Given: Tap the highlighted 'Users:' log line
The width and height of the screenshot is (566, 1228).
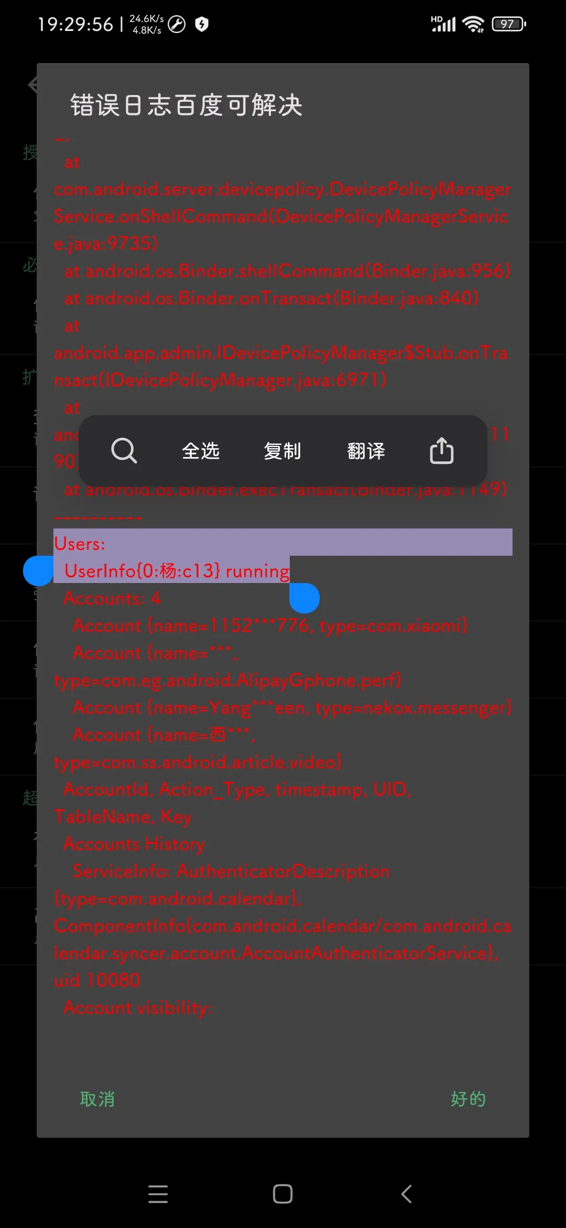Looking at the screenshot, I should [x=283, y=543].
